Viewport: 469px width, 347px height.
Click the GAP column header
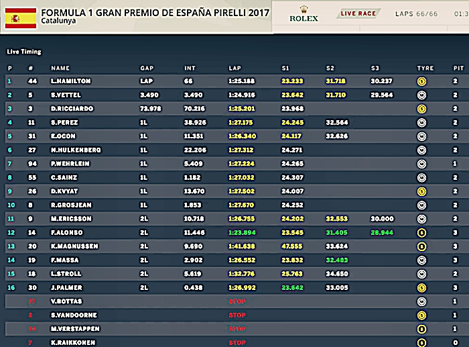pyautogui.click(x=147, y=68)
